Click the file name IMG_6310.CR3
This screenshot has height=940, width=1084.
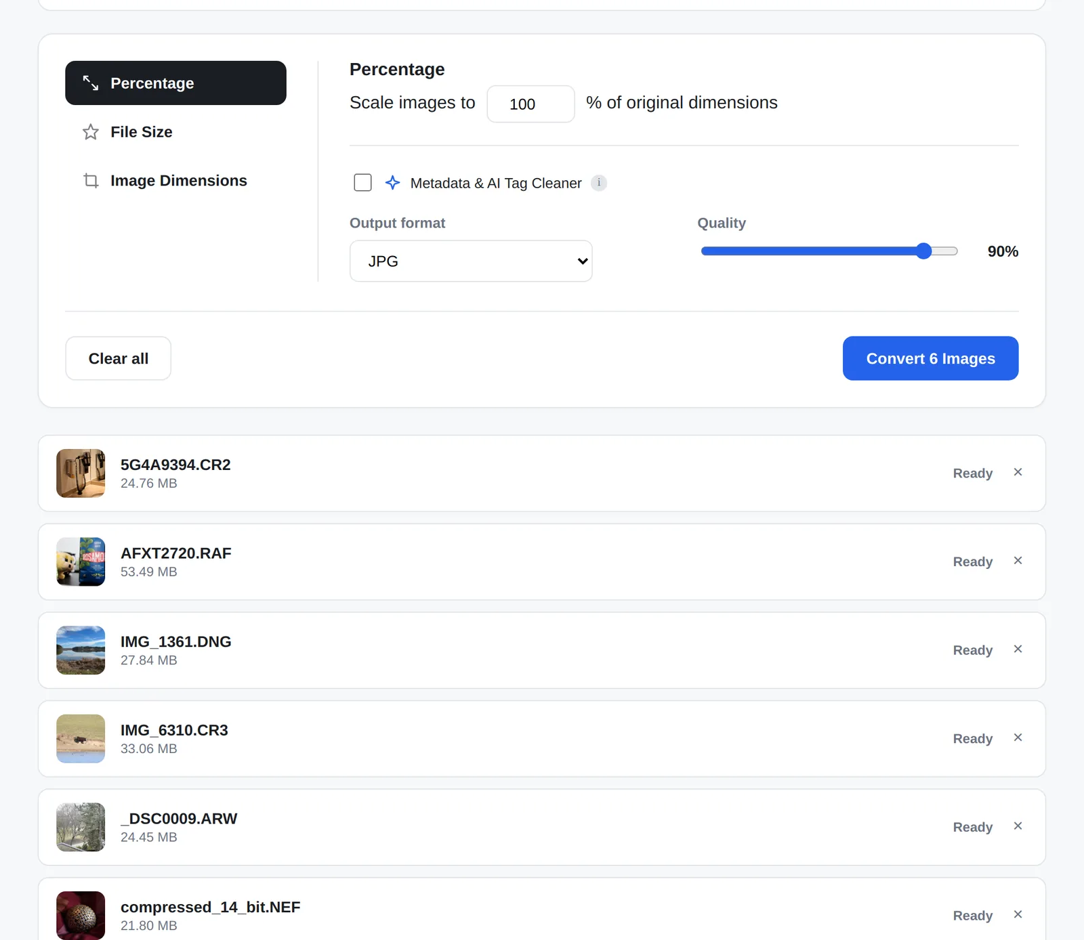pyautogui.click(x=174, y=730)
